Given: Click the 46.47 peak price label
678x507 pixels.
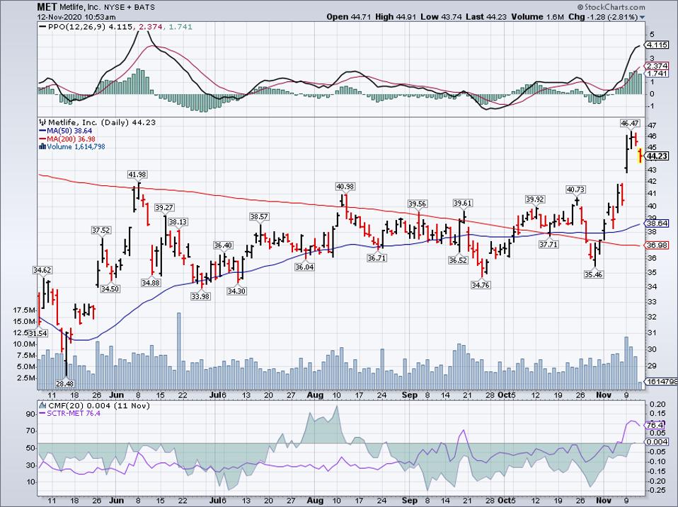Looking at the screenshot, I should click(x=630, y=123).
